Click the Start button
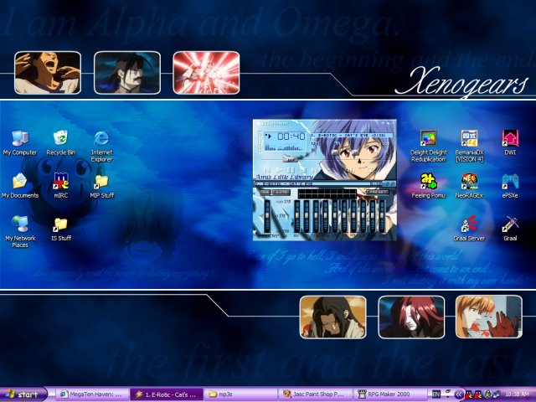 pos(23,394)
